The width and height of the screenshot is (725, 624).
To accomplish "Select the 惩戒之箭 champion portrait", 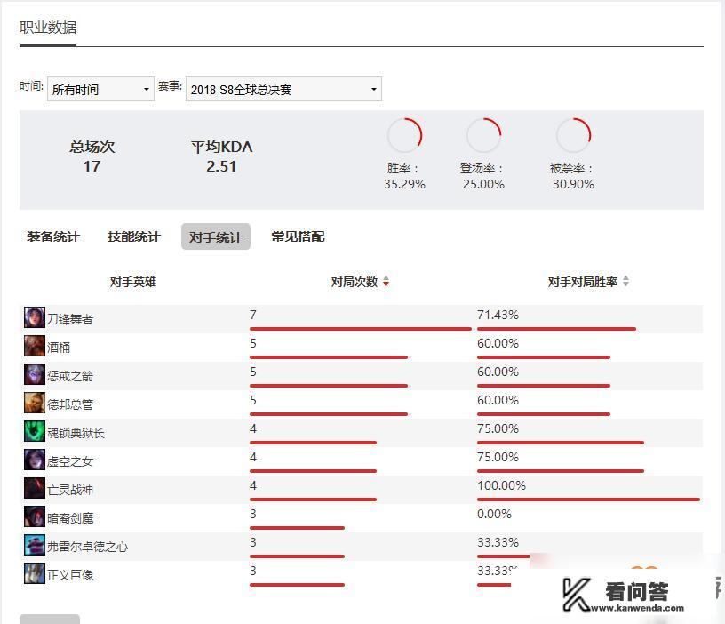I will click(x=33, y=373).
